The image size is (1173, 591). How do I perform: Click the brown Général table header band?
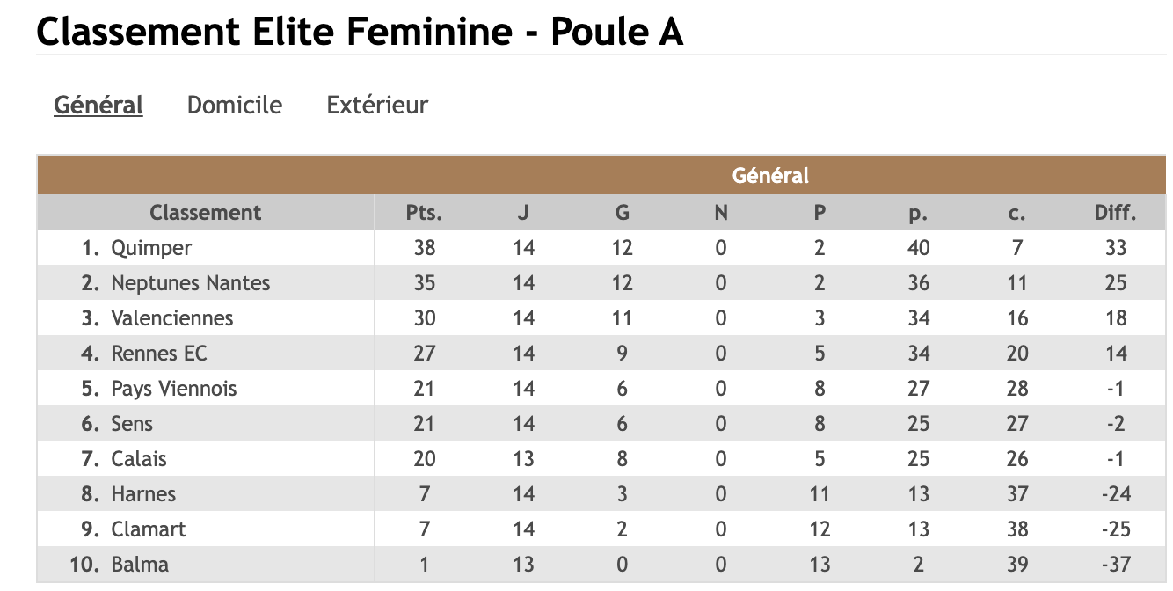pyautogui.click(x=770, y=176)
